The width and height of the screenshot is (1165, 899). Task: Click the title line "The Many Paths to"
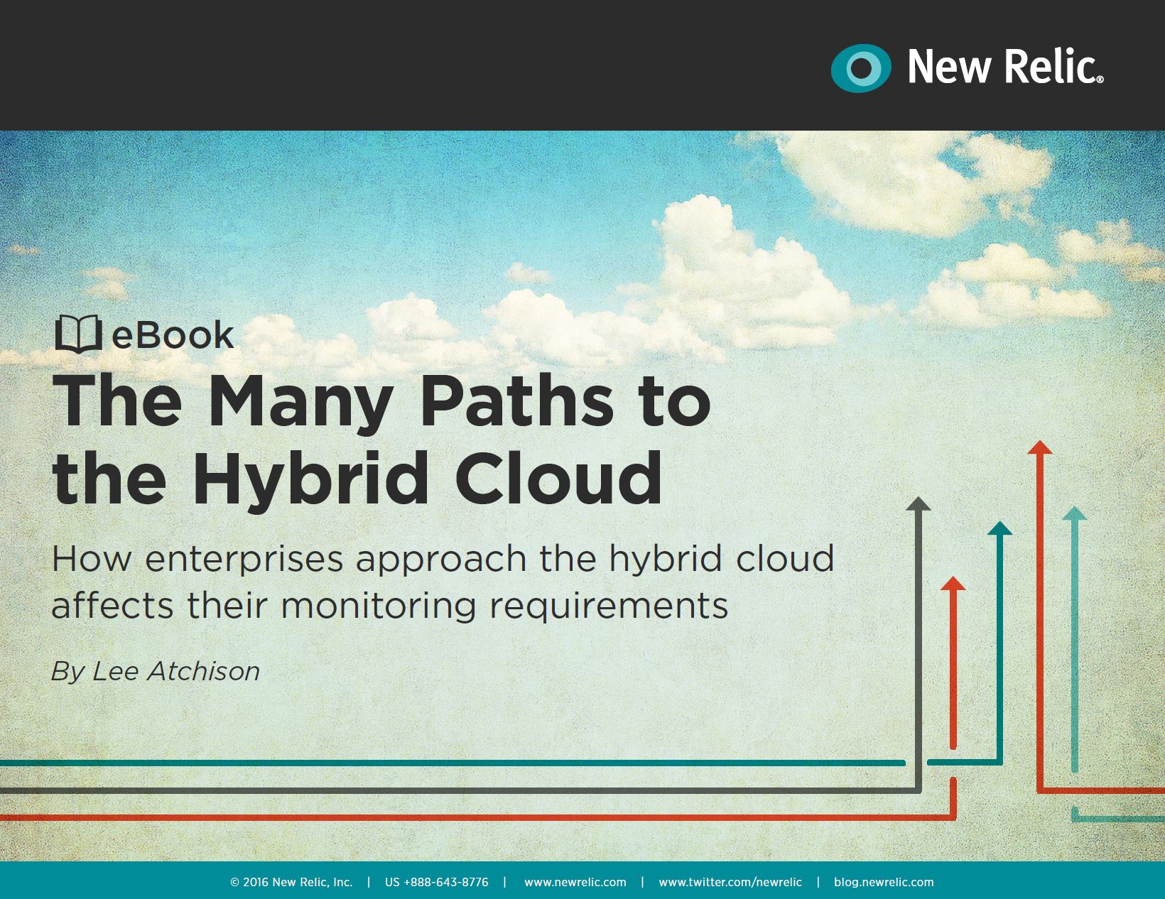pyautogui.click(x=381, y=402)
